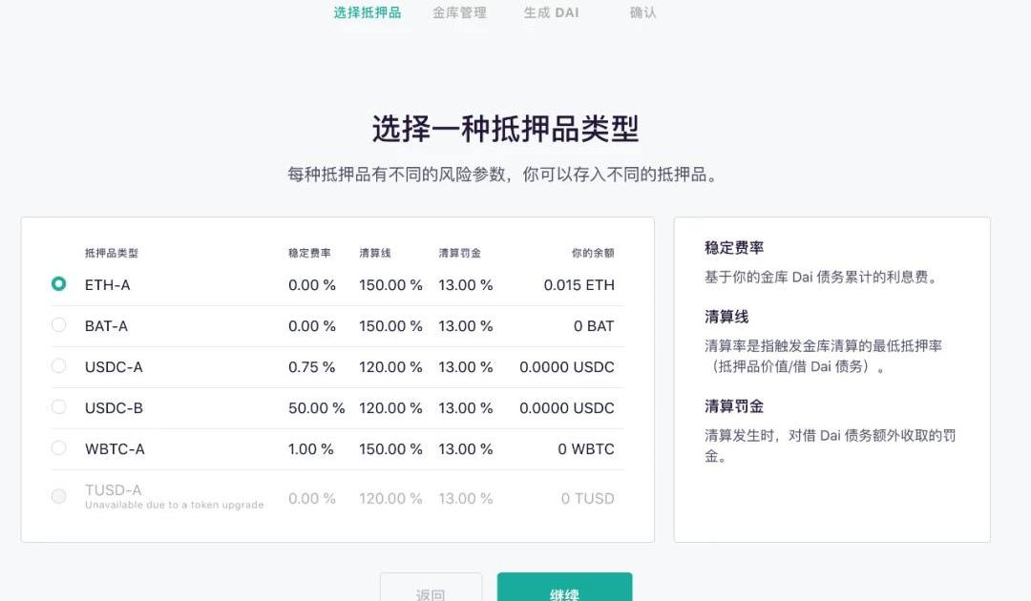Click the 0.015 ETH balance value
This screenshot has height=601, width=1031.
point(579,284)
